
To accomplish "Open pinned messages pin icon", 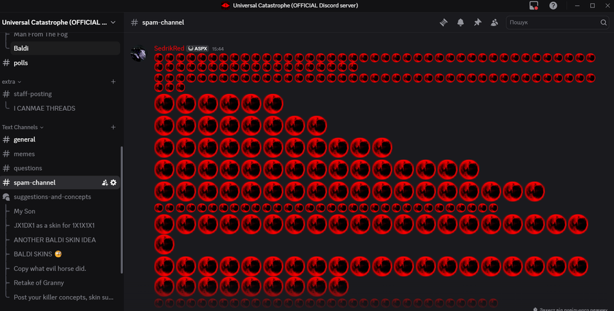I will tap(478, 22).
